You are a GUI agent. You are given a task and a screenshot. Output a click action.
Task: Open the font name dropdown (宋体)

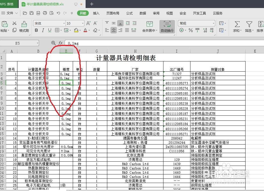click(64, 23)
